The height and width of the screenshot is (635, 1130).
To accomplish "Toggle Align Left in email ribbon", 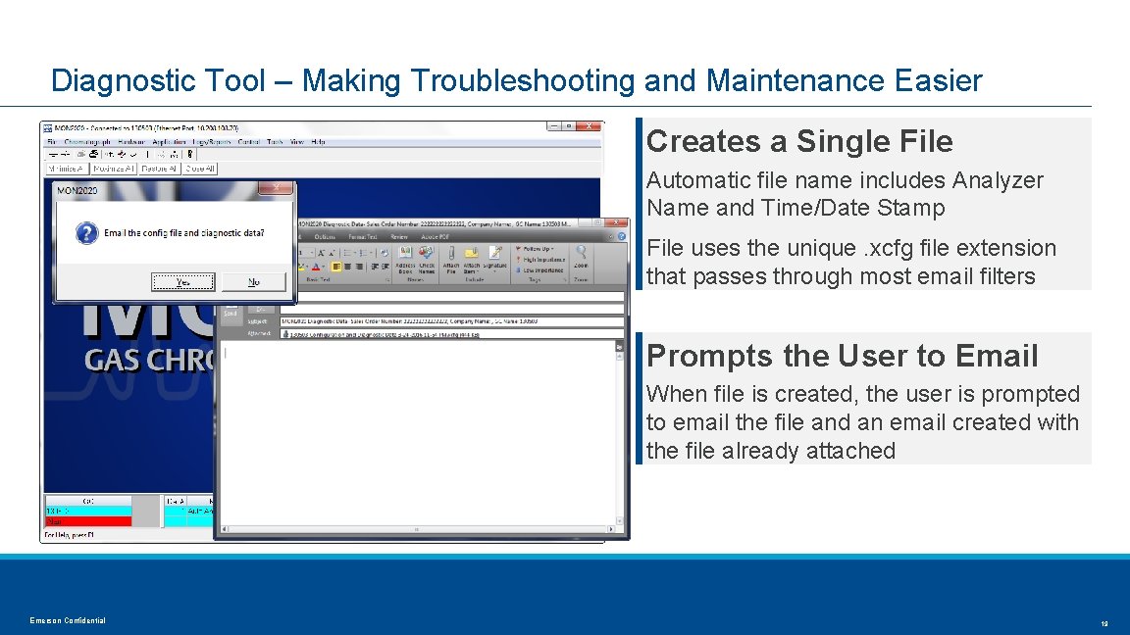I will [335, 267].
